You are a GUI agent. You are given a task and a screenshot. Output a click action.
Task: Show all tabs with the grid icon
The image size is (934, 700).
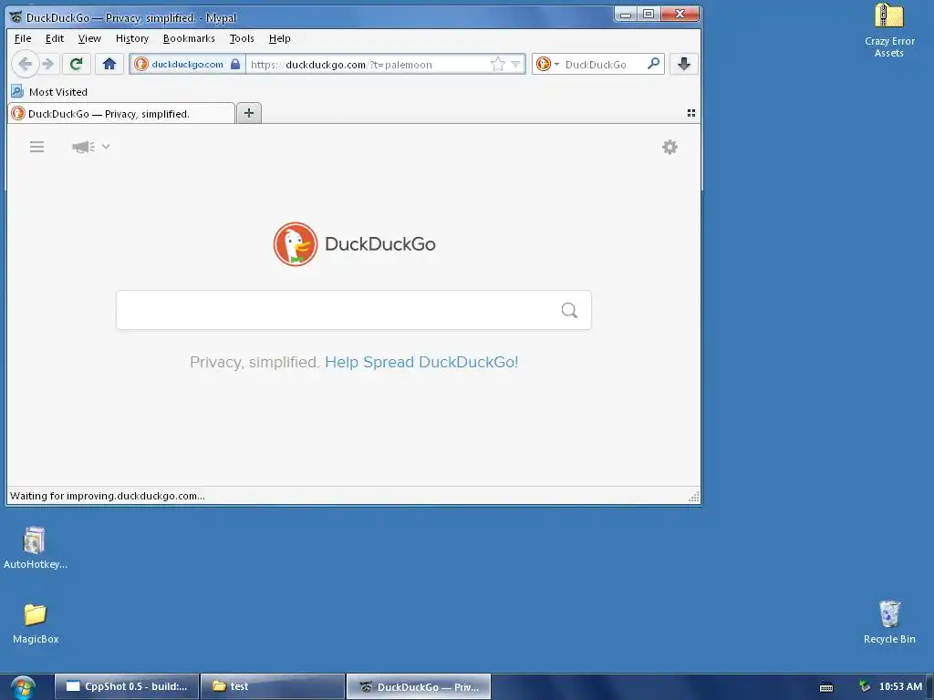[x=691, y=112]
